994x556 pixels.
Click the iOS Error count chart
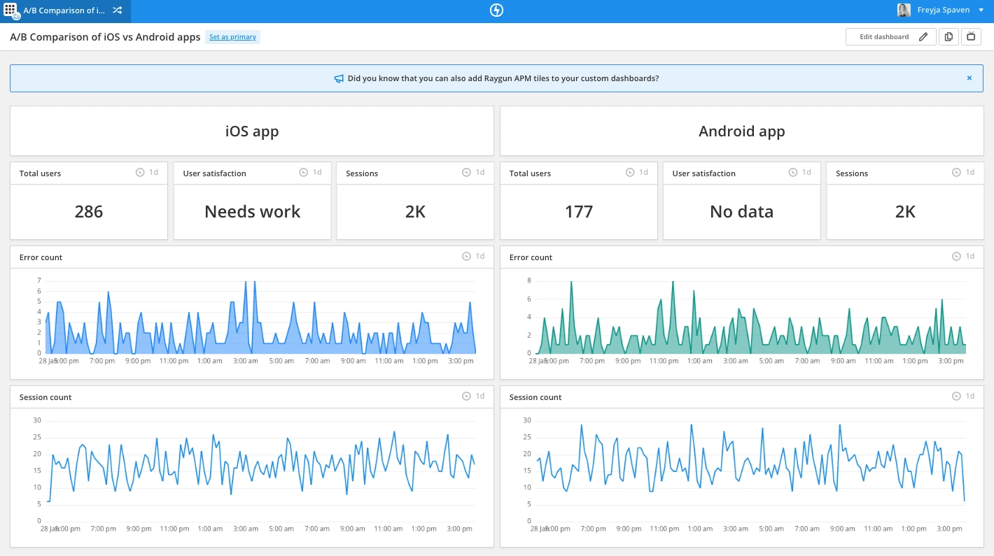pyautogui.click(x=255, y=322)
